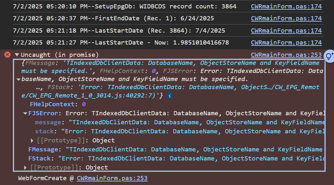Click the FHelpContext: 0 property row
The image size is (334, 185).
click(x=58, y=104)
